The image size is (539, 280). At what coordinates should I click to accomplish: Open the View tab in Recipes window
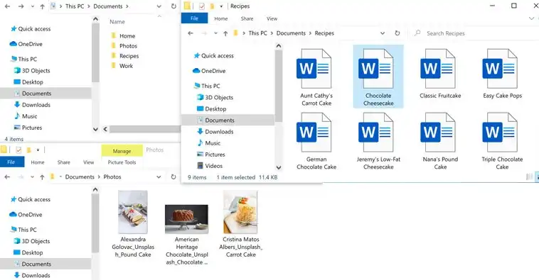[272, 18]
